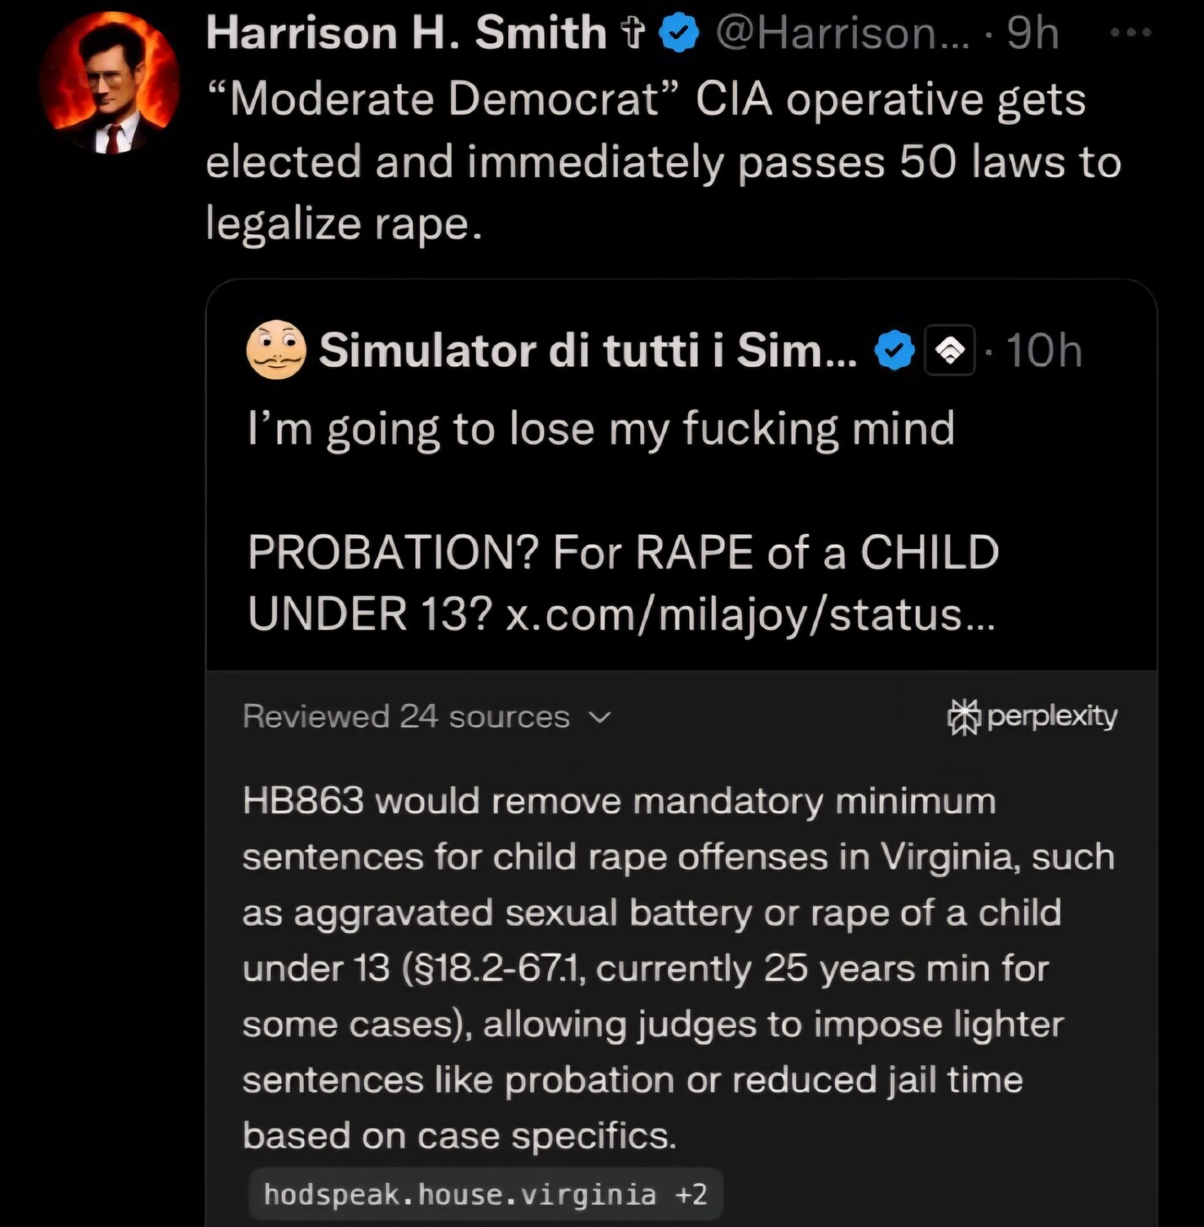Image resolution: width=1204 pixels, height=1227 pixels.
Task: Click the 10h quoted post timestamp
Action: click(1044, 350)
